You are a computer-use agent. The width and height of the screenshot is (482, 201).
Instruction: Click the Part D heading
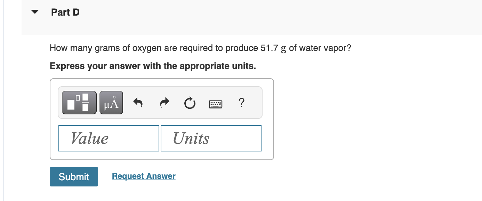pos(65,12)
